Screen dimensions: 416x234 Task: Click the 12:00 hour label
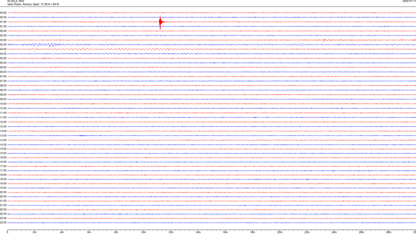3,122
